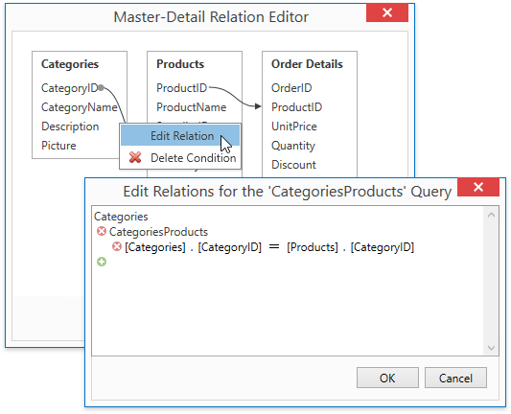Select ProductID field in Products table
The image size is (511, 414).
tap(182, 88)
